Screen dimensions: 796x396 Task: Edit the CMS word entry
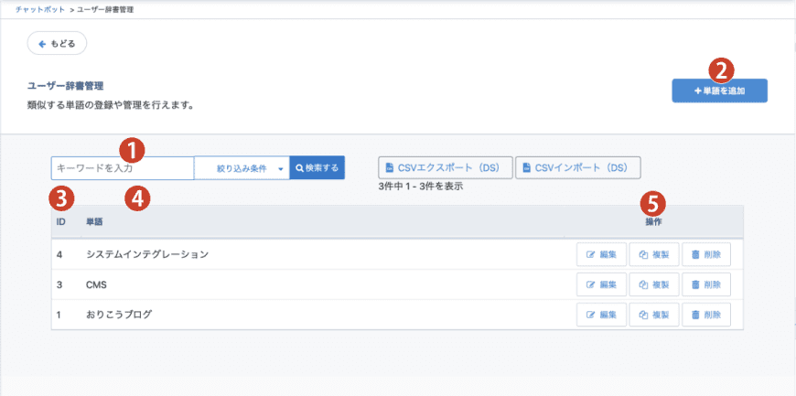coord(601,284)
